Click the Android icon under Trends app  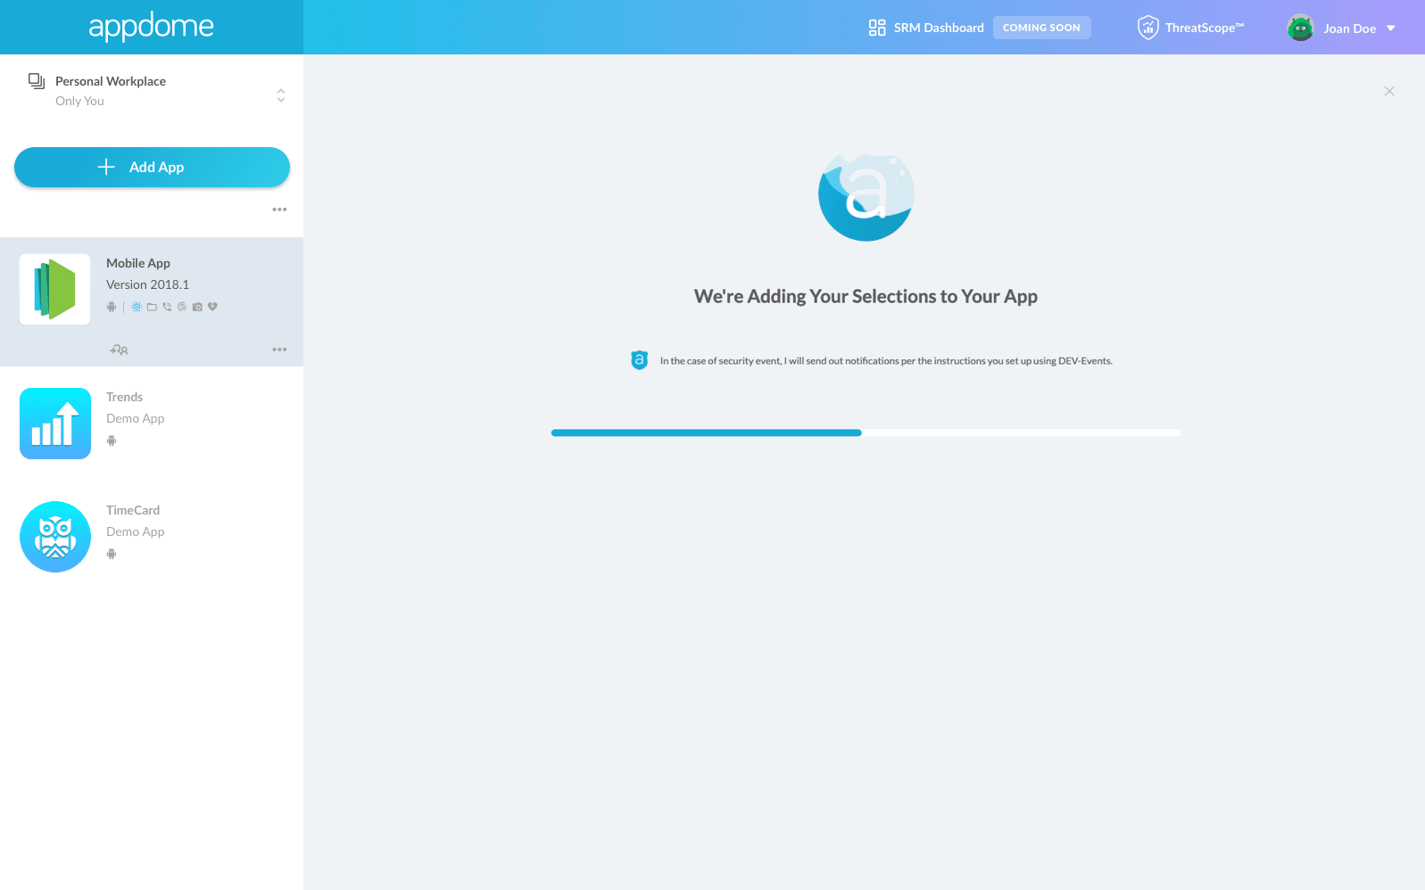click(112, 441)
